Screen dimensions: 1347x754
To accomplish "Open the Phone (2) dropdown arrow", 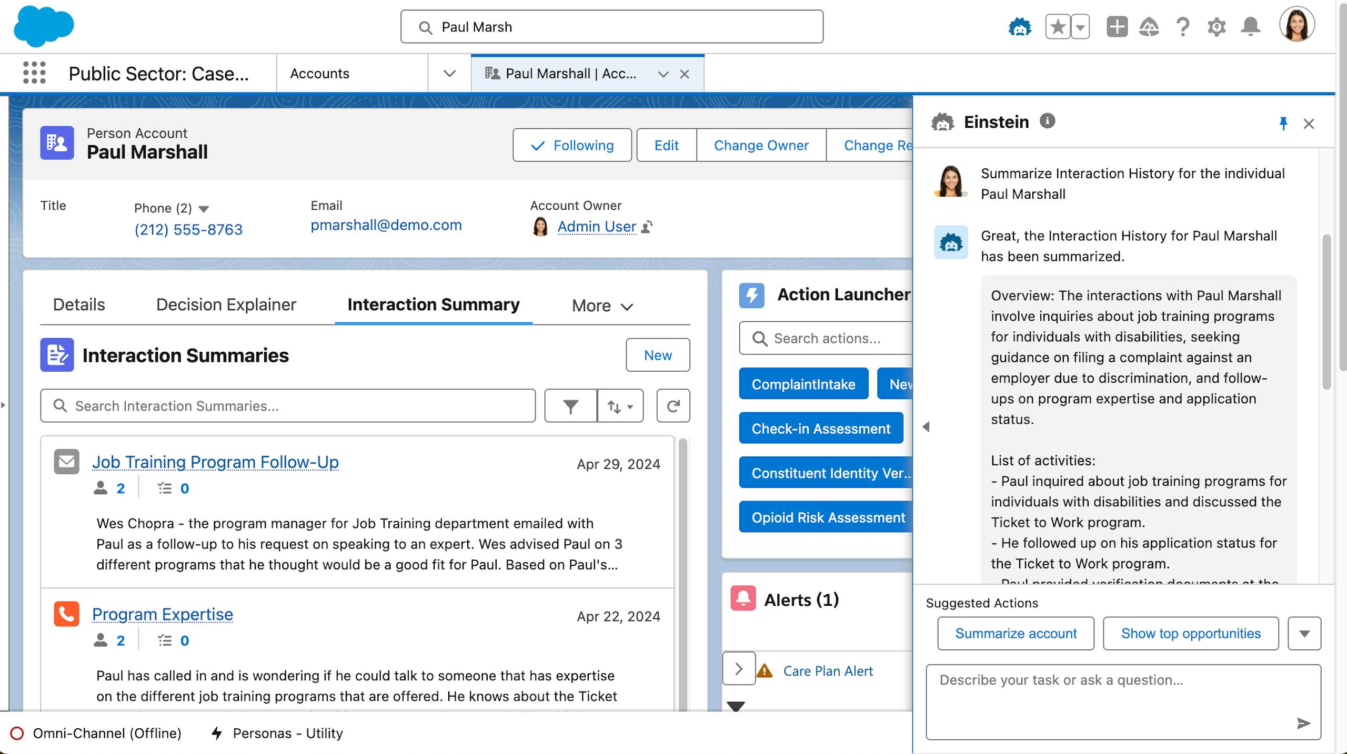I will point(204,209).
